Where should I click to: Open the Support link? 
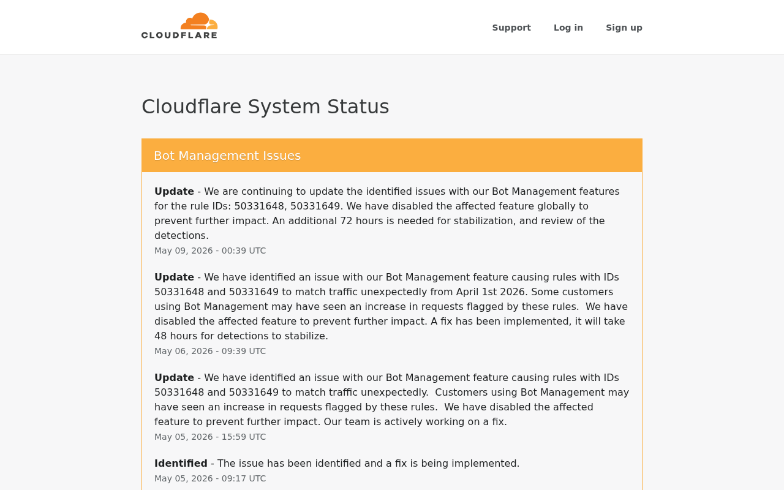pos(511,28)
